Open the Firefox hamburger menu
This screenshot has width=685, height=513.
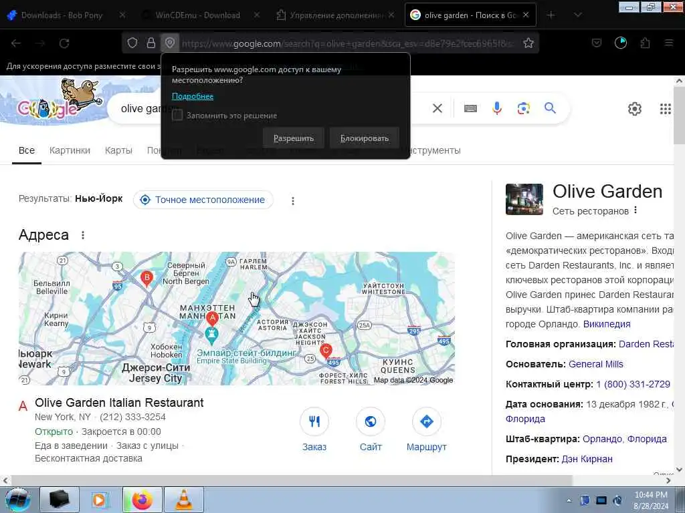pos(669,43)
